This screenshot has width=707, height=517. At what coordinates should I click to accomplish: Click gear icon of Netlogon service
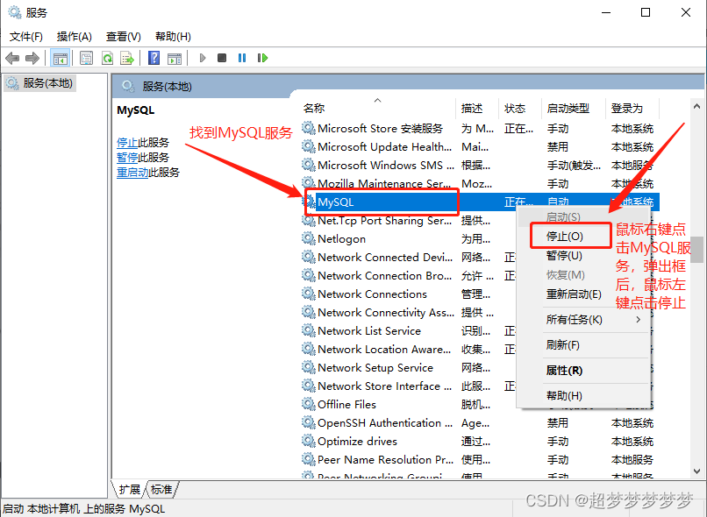(309, 238)
